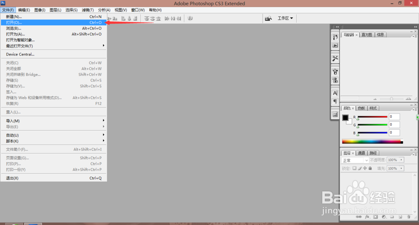Viewport: 419px width, 225px height.
Task: Open the History panel icon in dock
Action: pyautogui.click(x=335, y=37)
